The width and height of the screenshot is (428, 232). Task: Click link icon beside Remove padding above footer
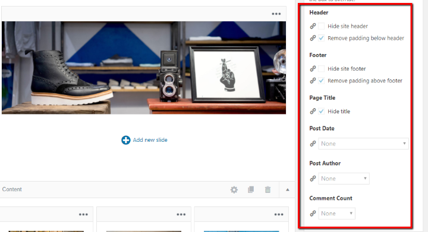(313, 81)
